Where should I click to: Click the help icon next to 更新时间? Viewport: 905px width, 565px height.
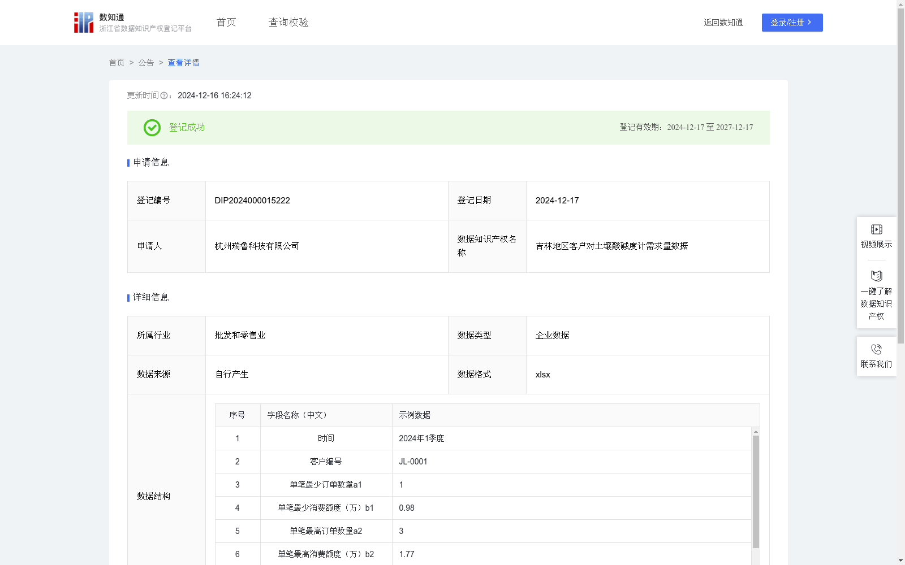point(164,95)
